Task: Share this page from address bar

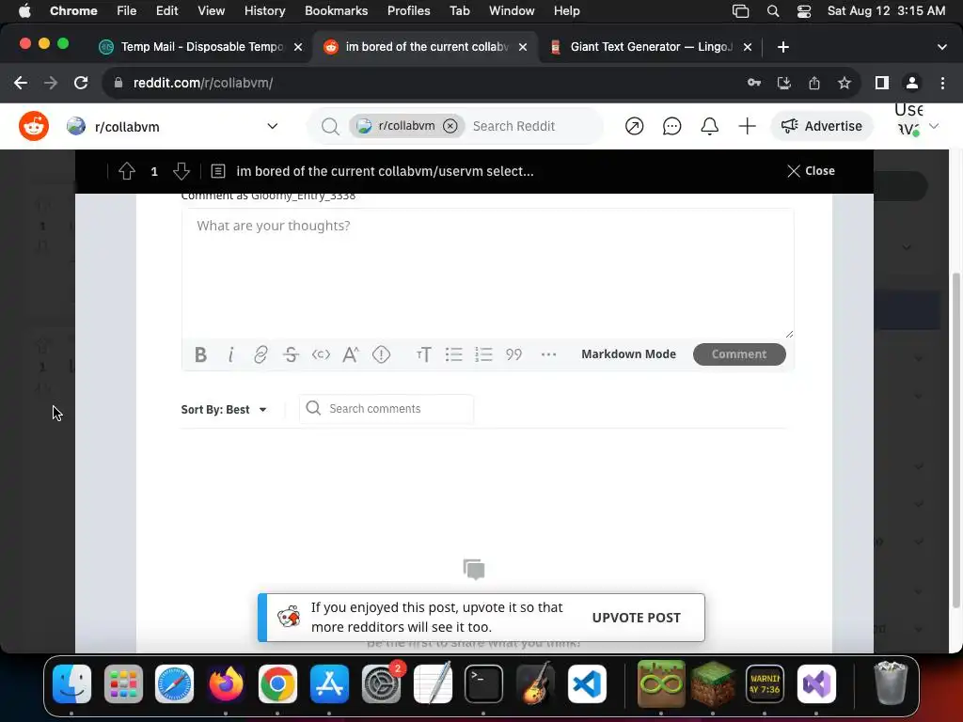Action: click(x=814, y=83)
